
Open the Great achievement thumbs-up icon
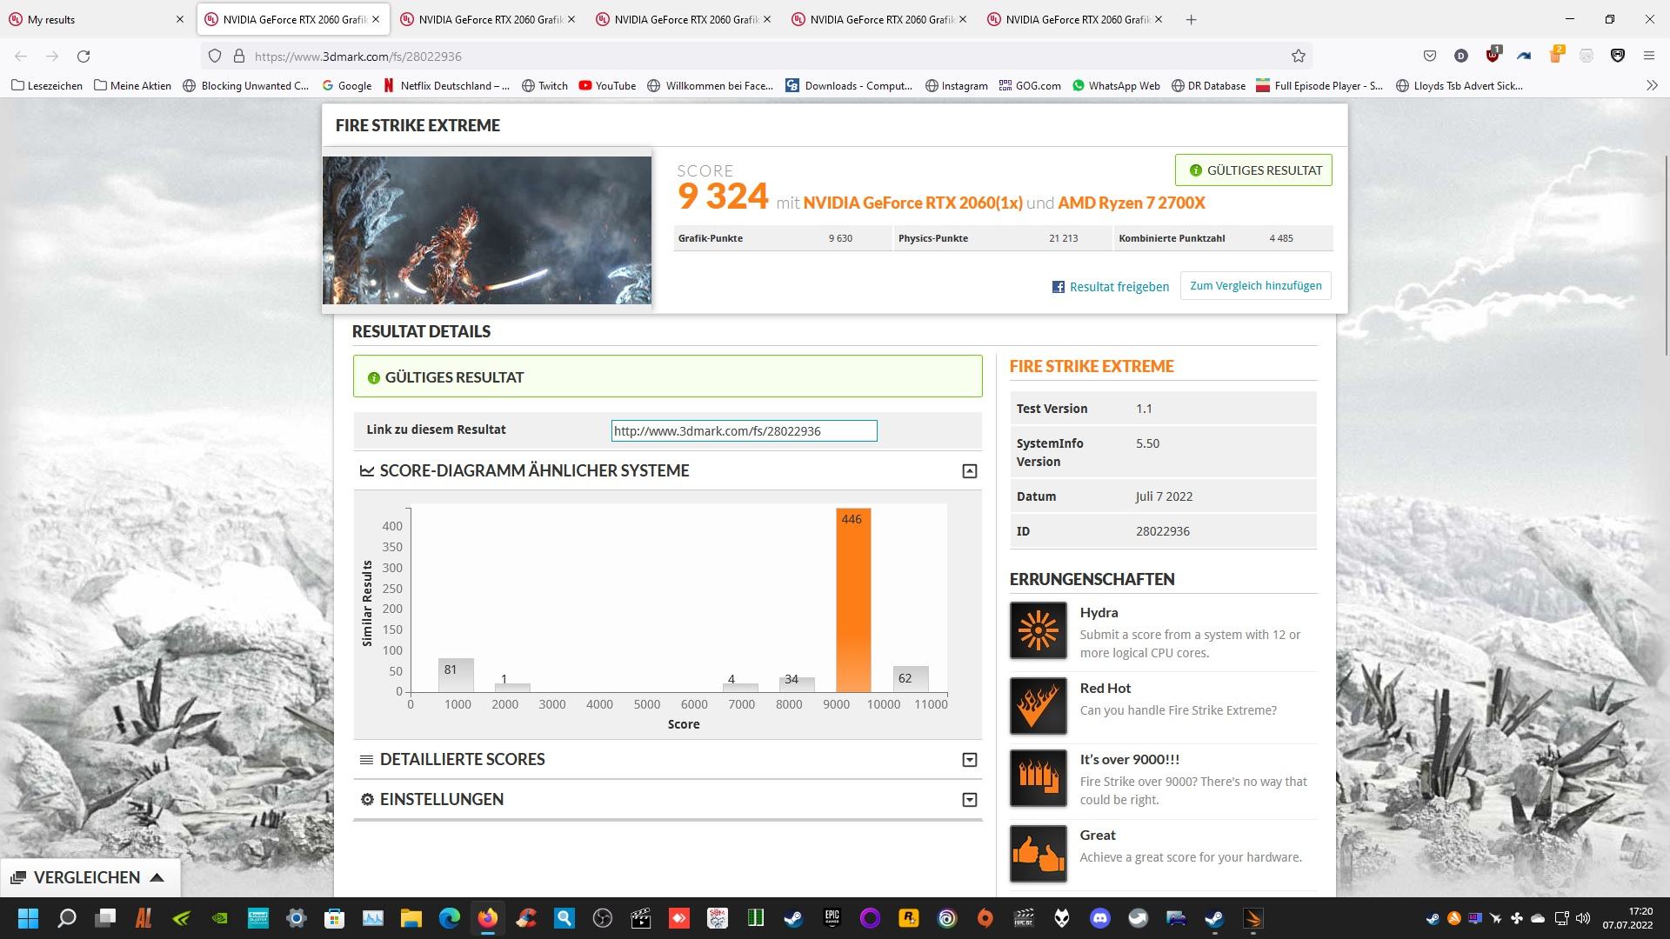pyautogui.click(x=1039, y=853)
